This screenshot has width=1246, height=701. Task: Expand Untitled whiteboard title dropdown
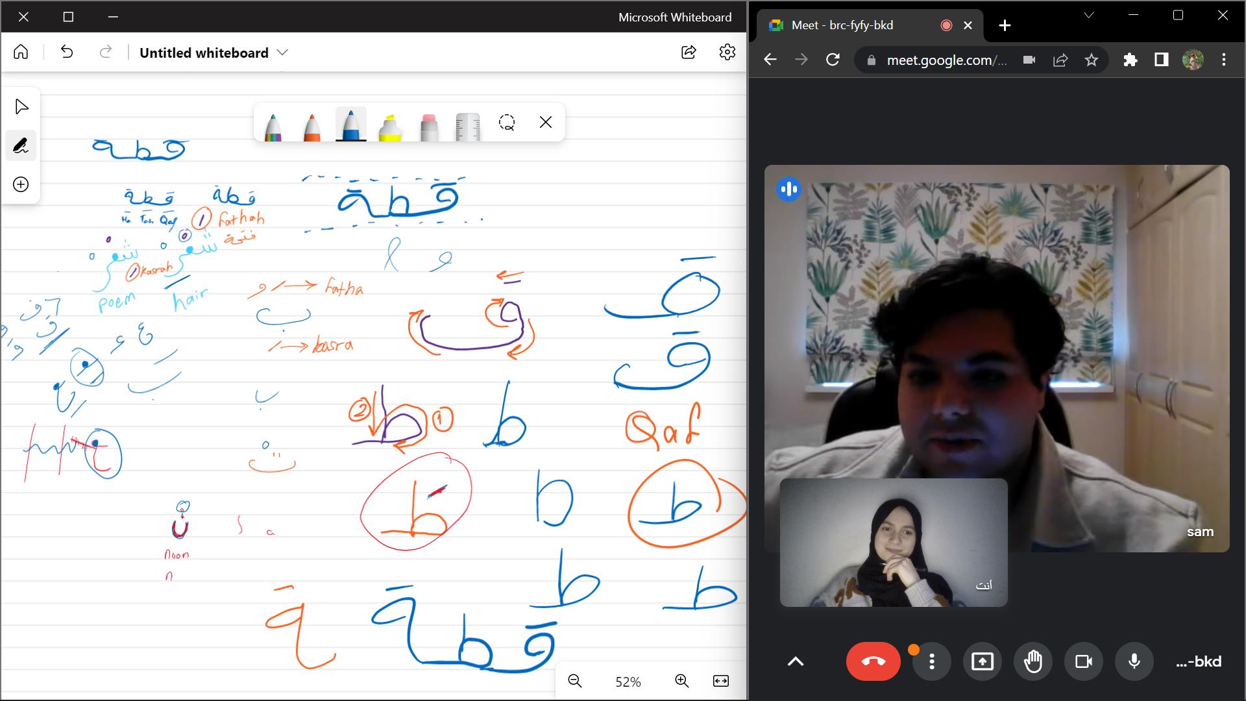pos(282,53)
